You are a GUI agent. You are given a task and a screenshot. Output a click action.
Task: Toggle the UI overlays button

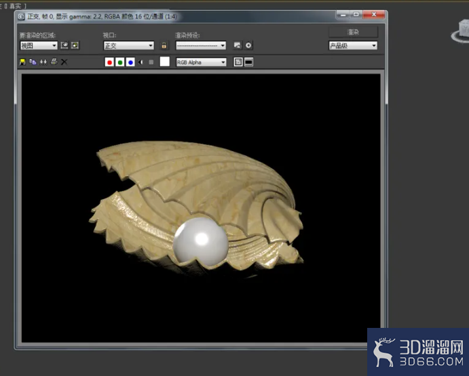(238, 62)
